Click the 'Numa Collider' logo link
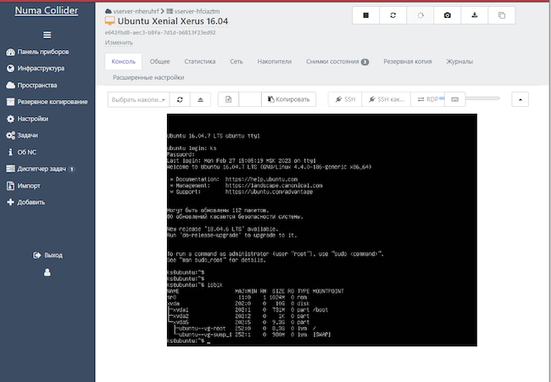 [x=47, y=10]
